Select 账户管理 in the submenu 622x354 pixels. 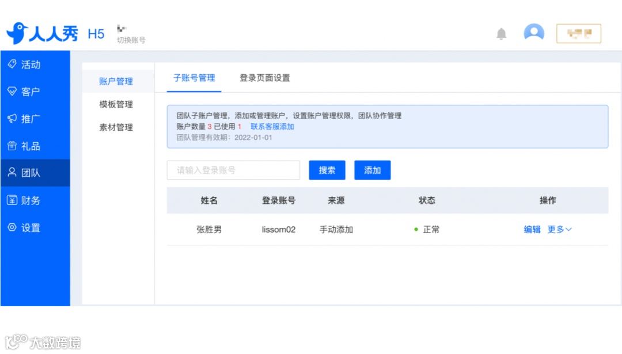click(118, 81)
